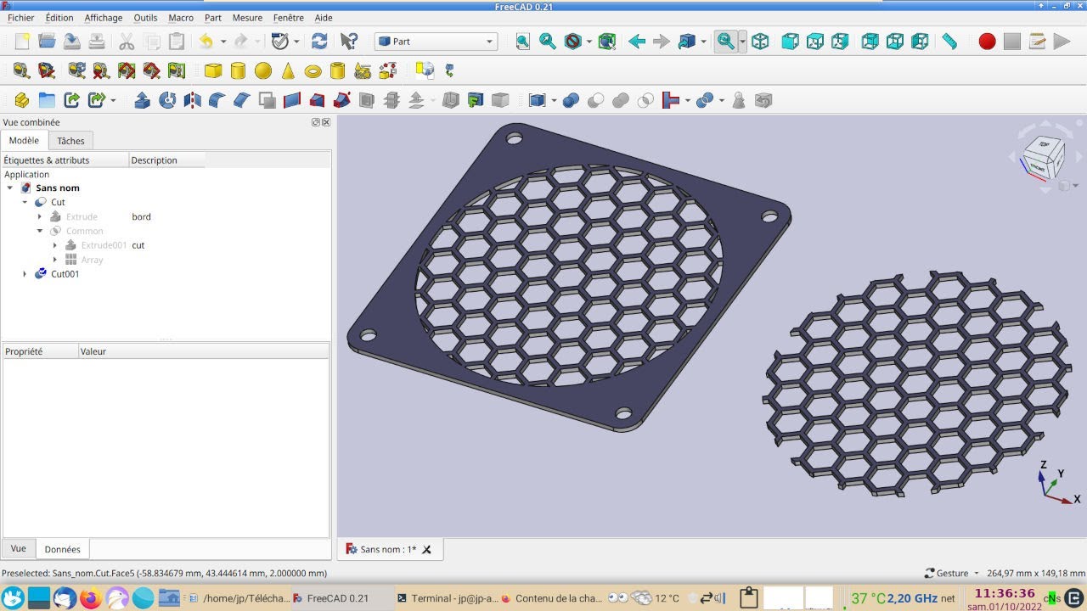Open the Mesure menu
Viewport: 1087px width, 611px height.
point(247,18)
